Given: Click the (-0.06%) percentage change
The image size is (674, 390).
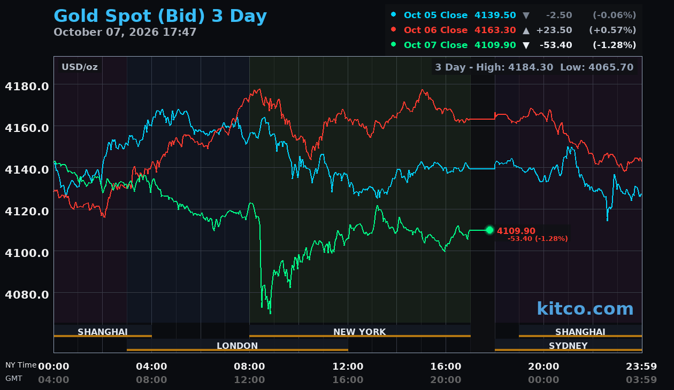Looking at the screenshot, I should (615, 15).
